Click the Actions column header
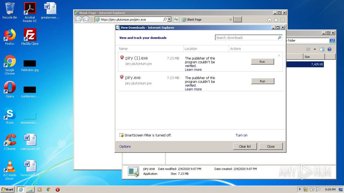Image resolution: width=344 pixels, height=193 pixels. (256, 49)
